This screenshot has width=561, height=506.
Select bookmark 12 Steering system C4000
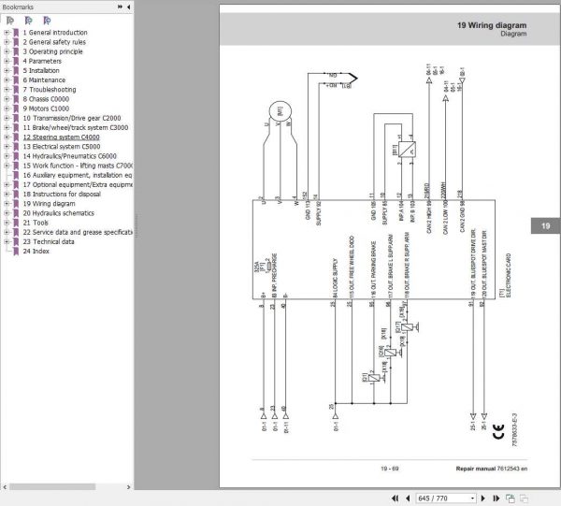(x=61, y=137)
